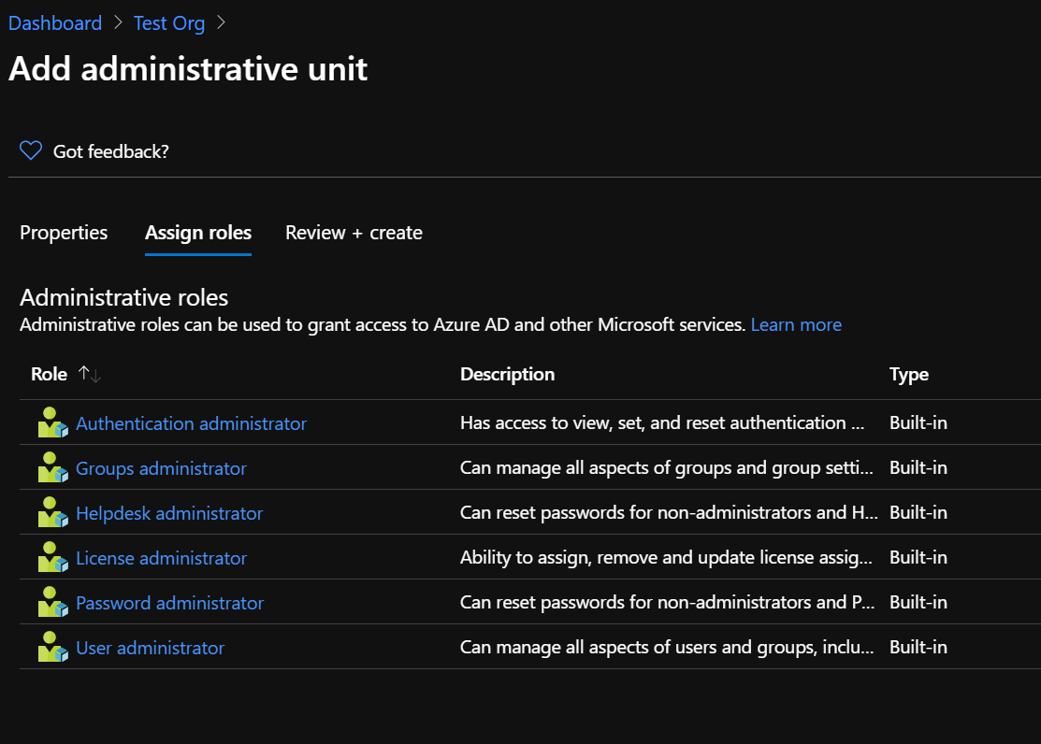1041x744 pixels.
Task: Open Password administrator role
Action: point(170,603)
